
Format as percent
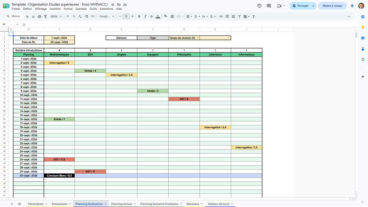74,17
